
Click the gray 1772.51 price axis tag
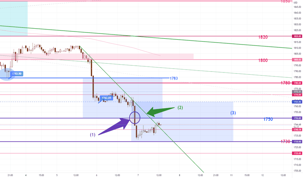297,92
